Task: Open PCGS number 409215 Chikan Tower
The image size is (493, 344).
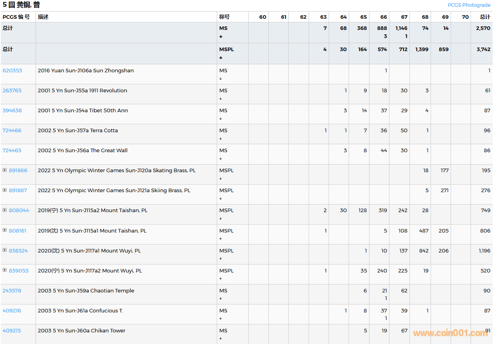Action: pos(12,331)
